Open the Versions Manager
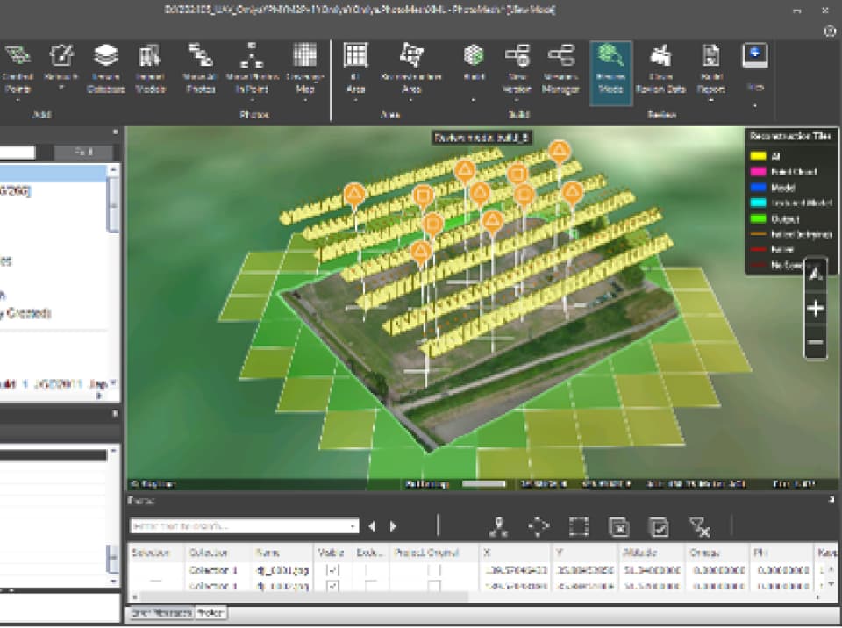The width and height of the screenshot is (842, 628). [x=560, y=68]
